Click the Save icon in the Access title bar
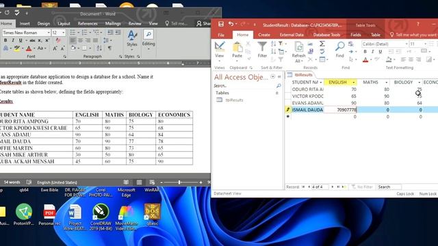Image resolution: width=438 pixels, height=246 pixels. (220, 25)
